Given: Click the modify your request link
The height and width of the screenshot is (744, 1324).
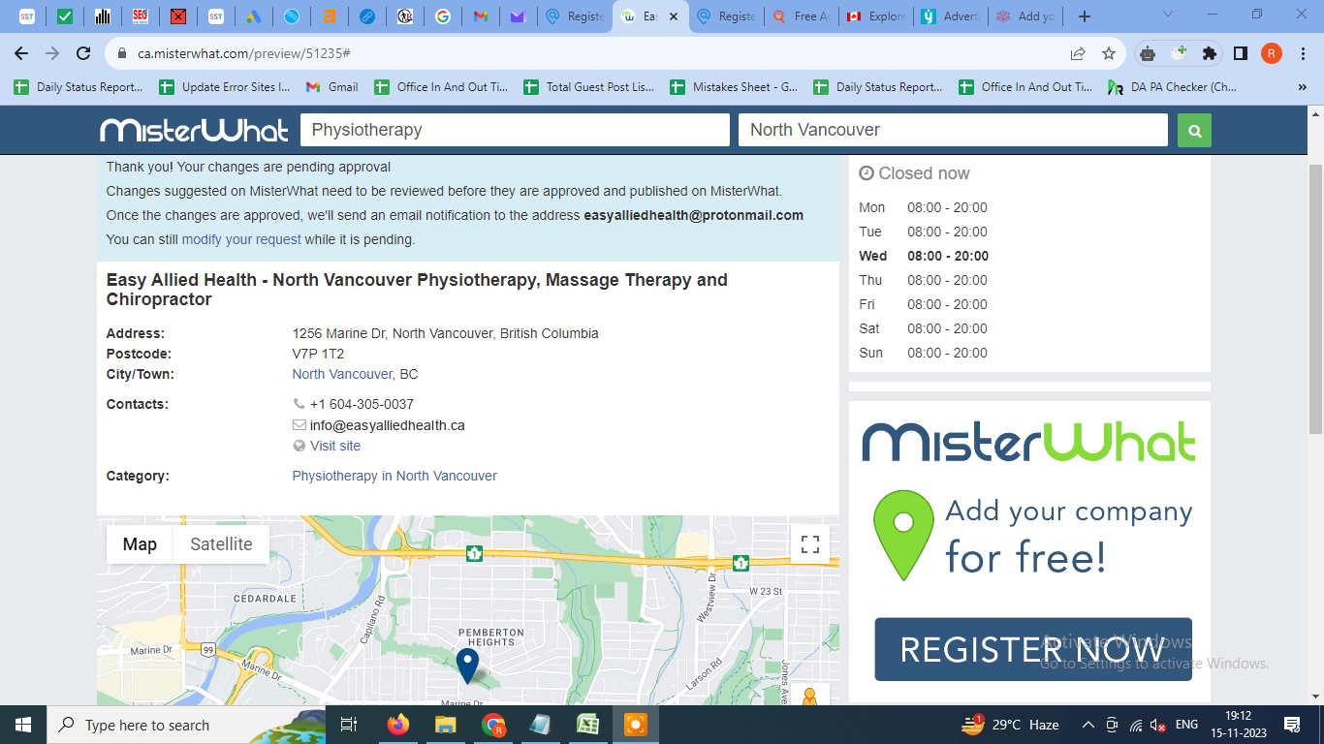Looking at the screenshot, I should (x=241, y=239).
